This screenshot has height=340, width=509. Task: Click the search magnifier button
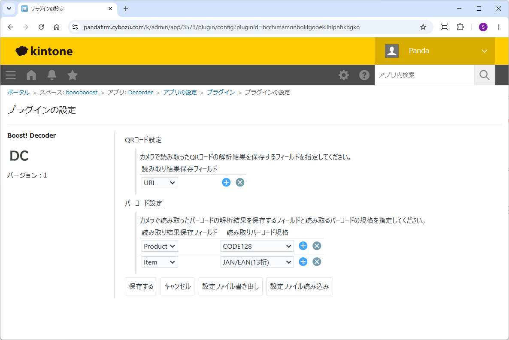(x=485, y=75)
